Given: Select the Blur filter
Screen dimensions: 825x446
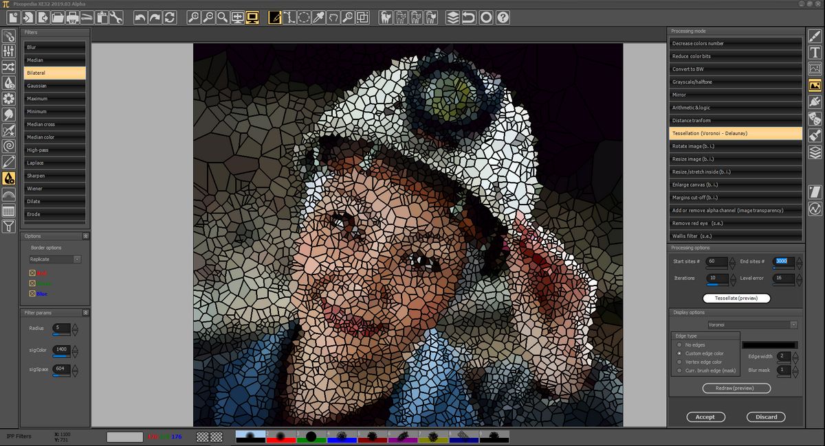Looking at the screenshot, I should (55, 47).
